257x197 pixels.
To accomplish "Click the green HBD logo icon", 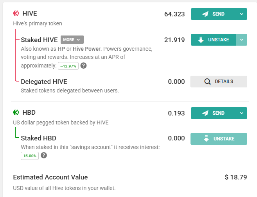I will click(16, 112).
